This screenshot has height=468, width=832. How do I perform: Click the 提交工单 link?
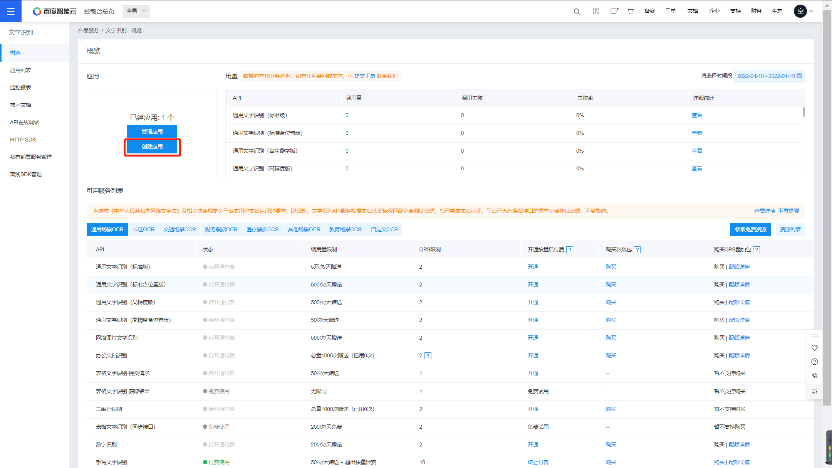click(x=365, y=76)
